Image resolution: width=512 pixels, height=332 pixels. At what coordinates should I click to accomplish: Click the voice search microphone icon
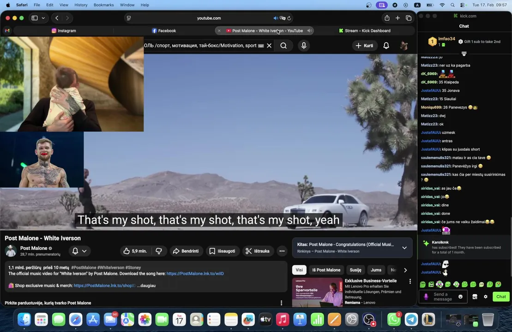click(x=304, y=46)
